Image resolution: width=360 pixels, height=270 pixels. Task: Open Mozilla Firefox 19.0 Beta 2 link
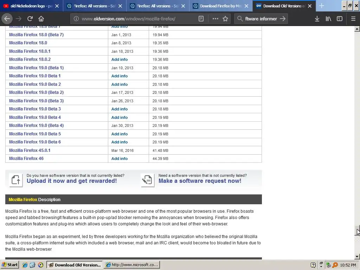35,84
